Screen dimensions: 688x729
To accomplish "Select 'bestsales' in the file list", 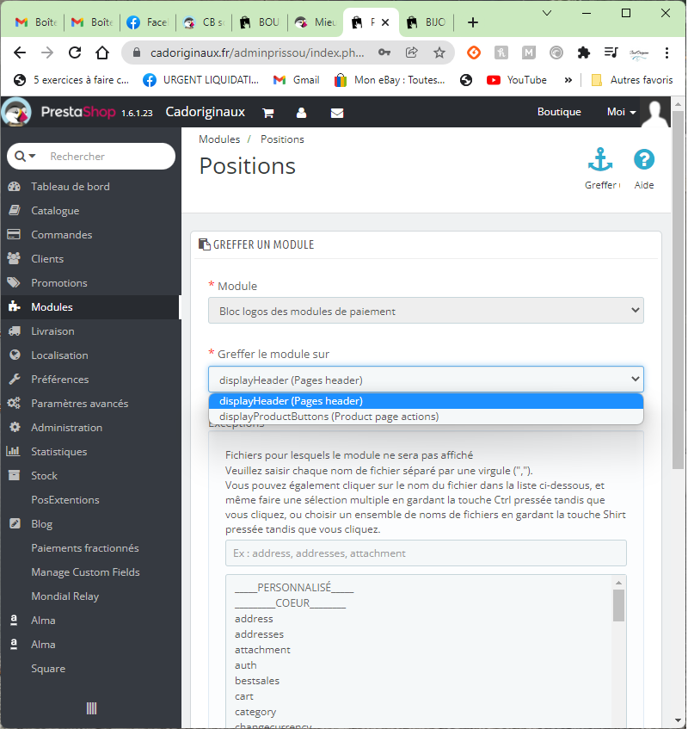I will click(x=257, y=681).
